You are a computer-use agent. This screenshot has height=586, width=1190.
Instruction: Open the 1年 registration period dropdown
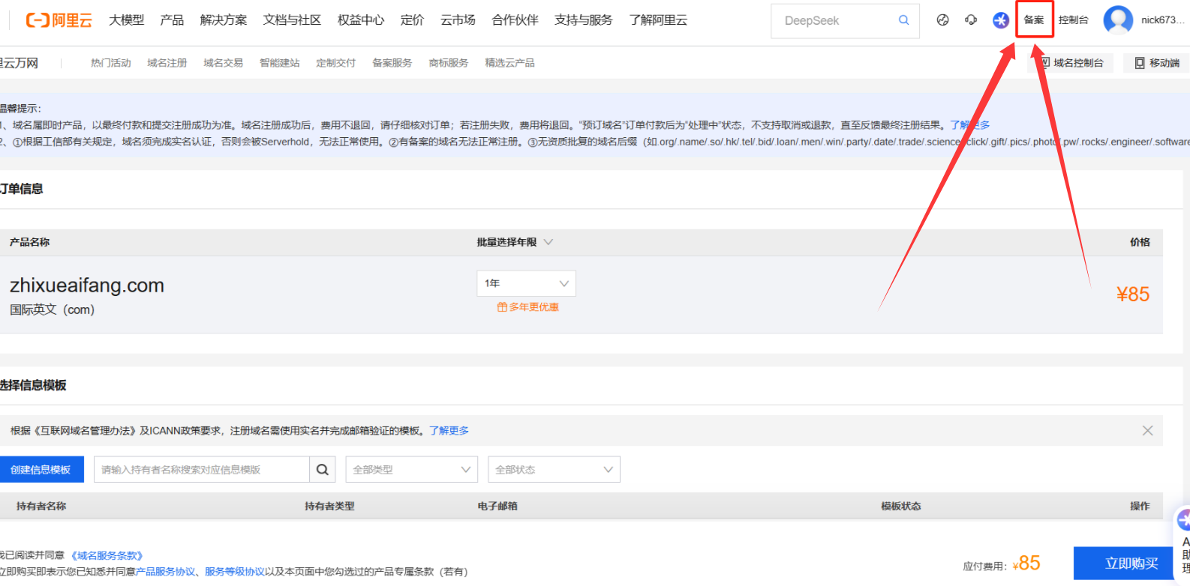(x=526, y=283)
